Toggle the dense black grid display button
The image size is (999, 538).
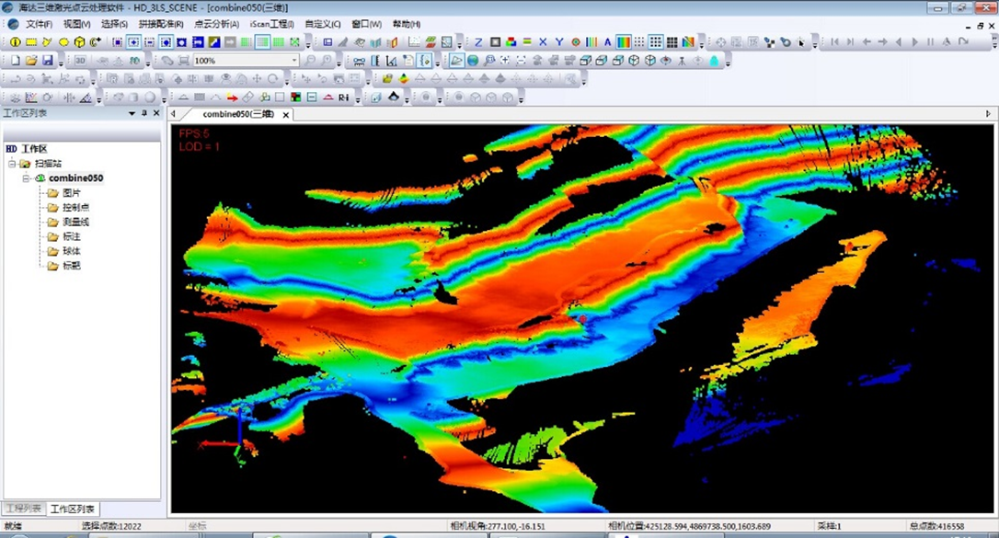click(672, 42)
